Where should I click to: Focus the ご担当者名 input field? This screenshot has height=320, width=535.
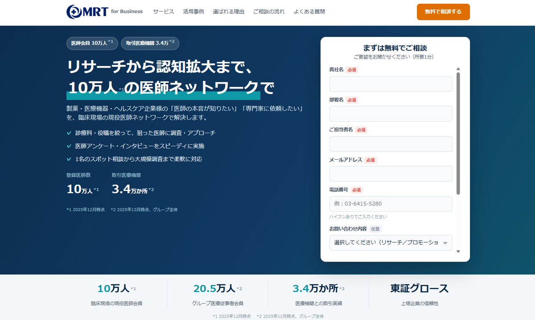pyautogui.click(x=391, y=144)
